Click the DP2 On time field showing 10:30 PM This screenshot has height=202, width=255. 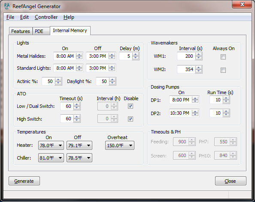(x=181, y=113)
